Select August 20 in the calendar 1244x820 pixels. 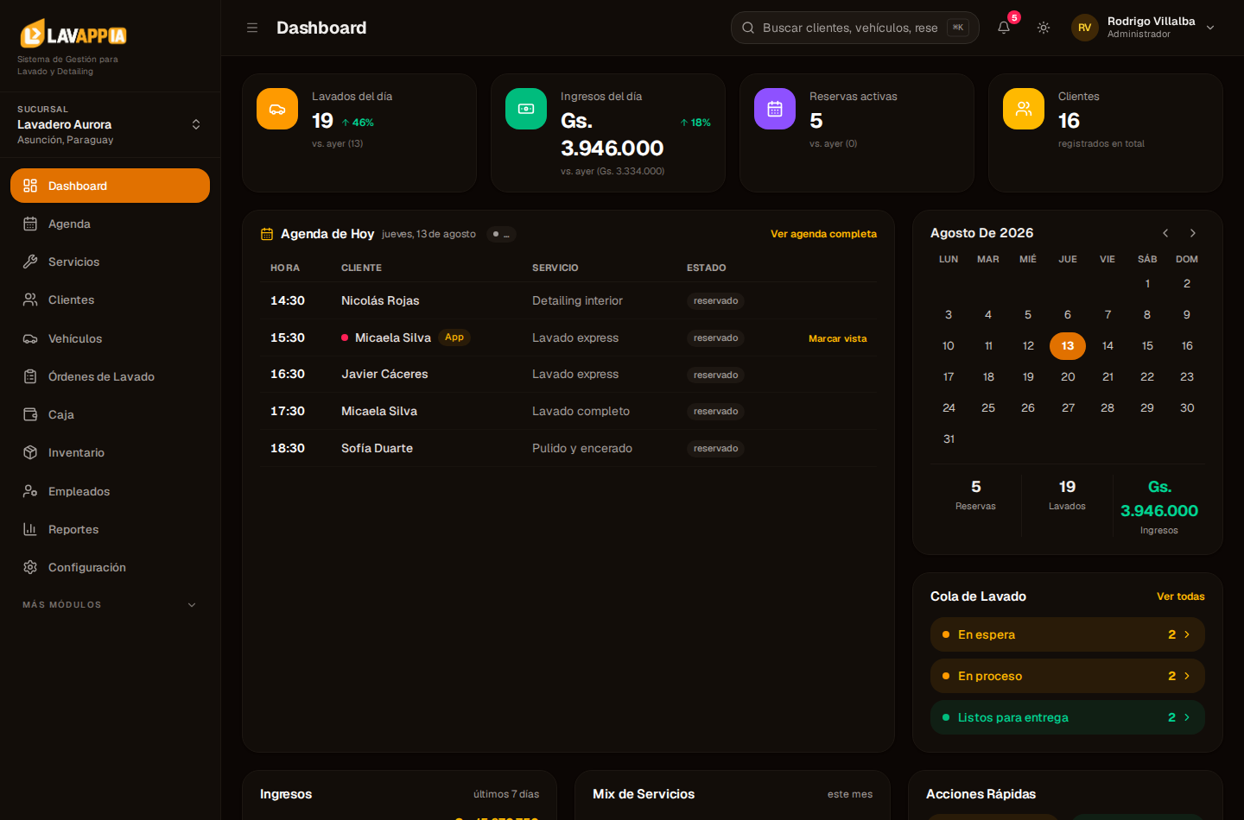[1068, 377]
